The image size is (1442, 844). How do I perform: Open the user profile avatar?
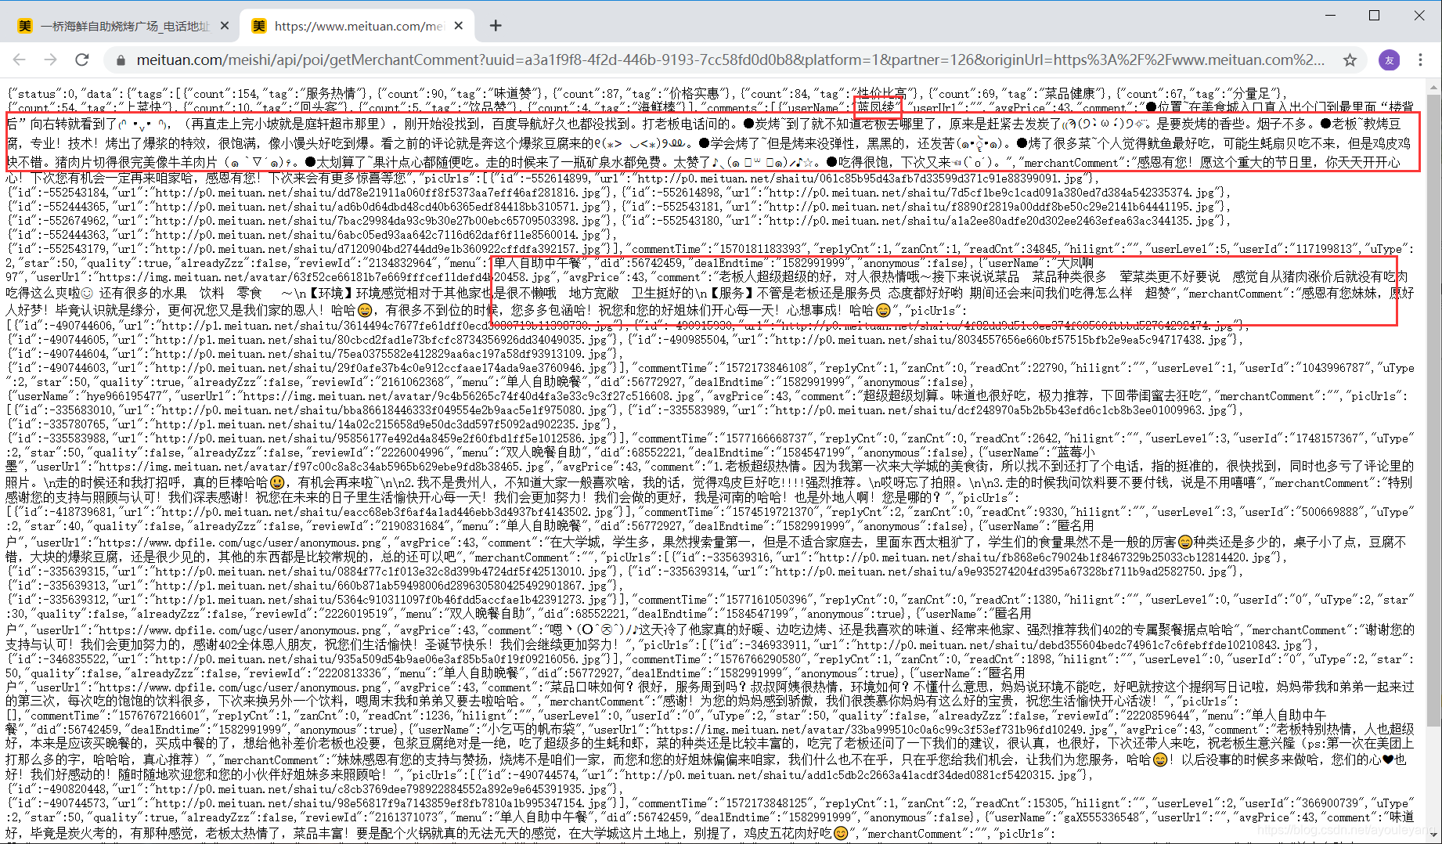(x=1390, y=60)
